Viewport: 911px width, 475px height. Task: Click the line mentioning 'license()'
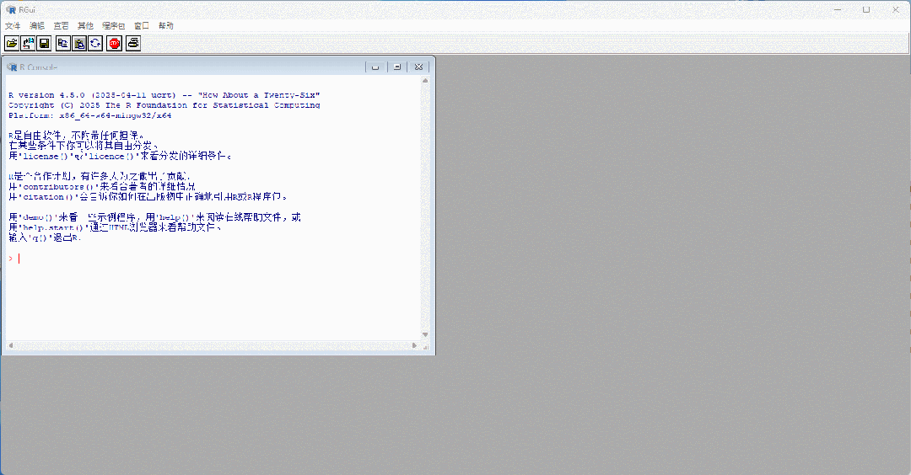click(x=121, y=156)
